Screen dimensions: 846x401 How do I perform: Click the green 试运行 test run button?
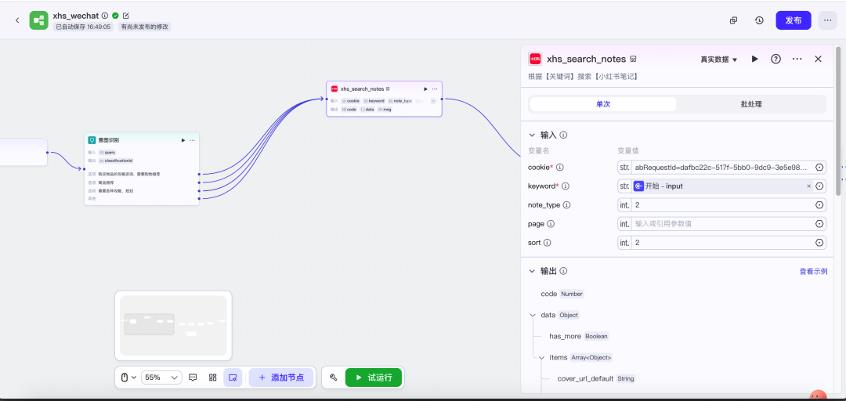coord(374,378)
